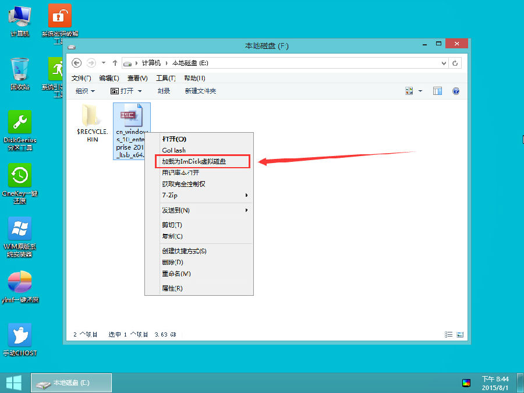This screenshot has height=393, width=524.
Task: Click the address bar refresh icon
Action: (455, 63)
